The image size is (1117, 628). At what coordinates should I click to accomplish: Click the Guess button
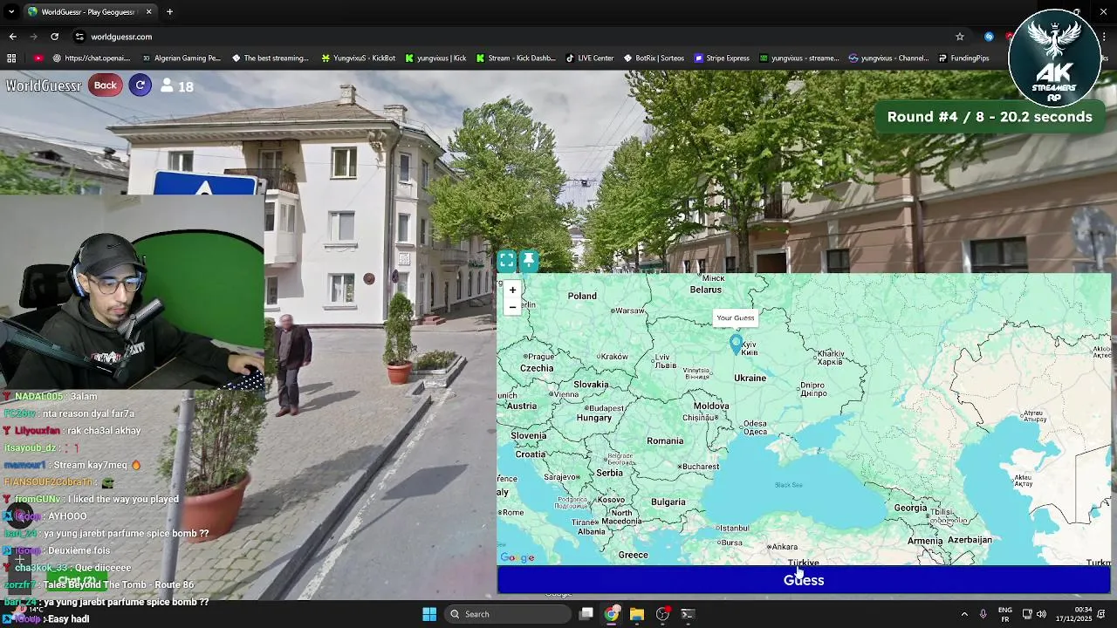pyautogui.click(x=804, y=580)
